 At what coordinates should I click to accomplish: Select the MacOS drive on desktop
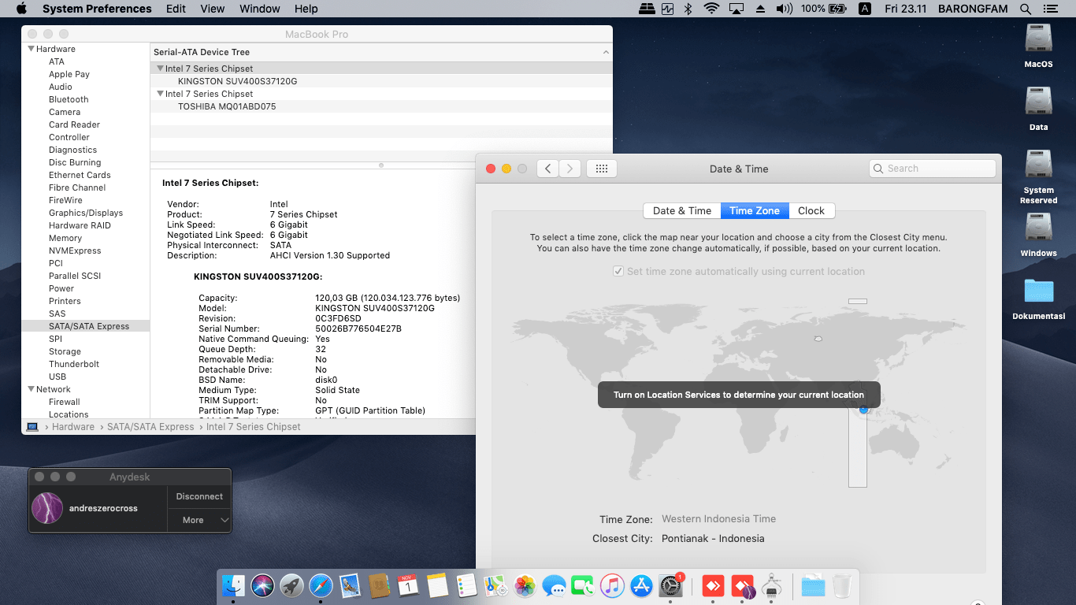tap(1038, 46)
